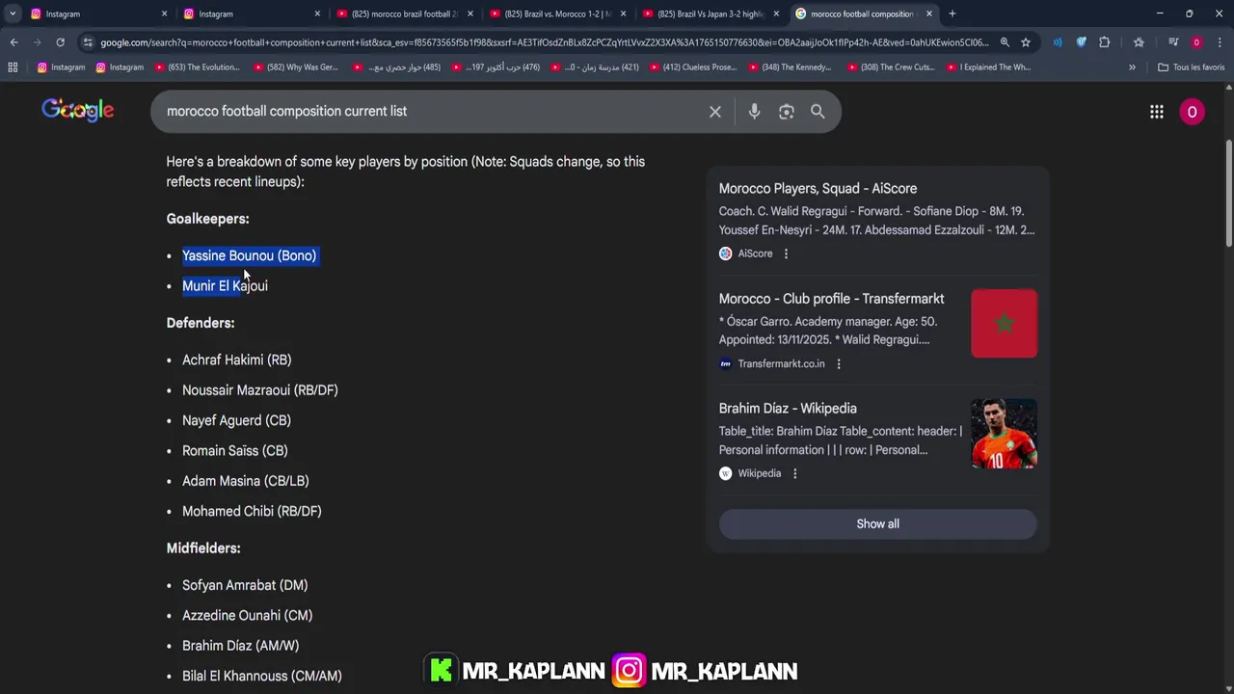Viewport: 1234px width, 694px height.
Task: Click Sofyan Amrabat (DM) text
Action: point(245,585)
